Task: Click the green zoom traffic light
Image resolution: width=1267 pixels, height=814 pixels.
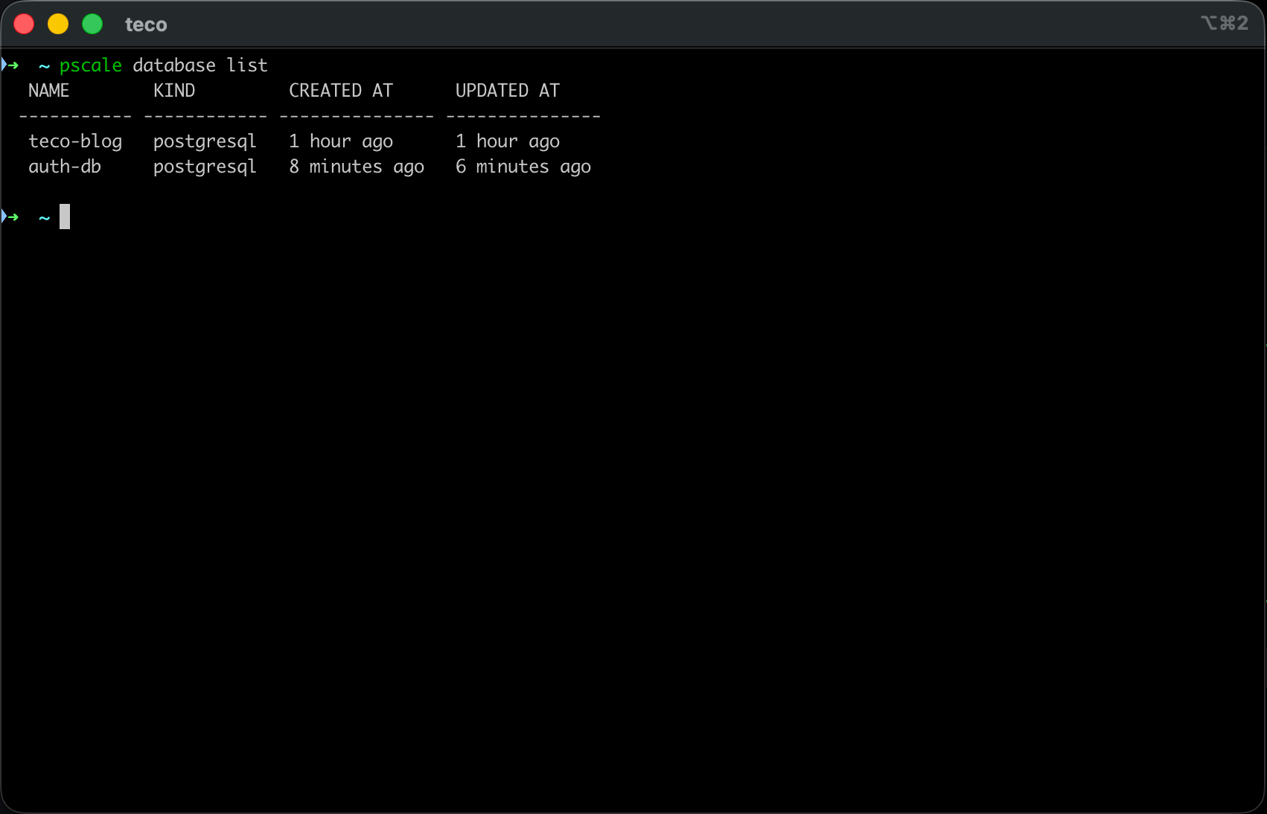Action: click(92, 24)
